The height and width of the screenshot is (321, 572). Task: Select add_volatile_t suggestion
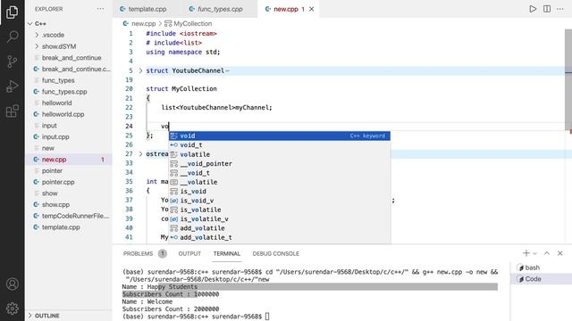click(x=280, y=237)
